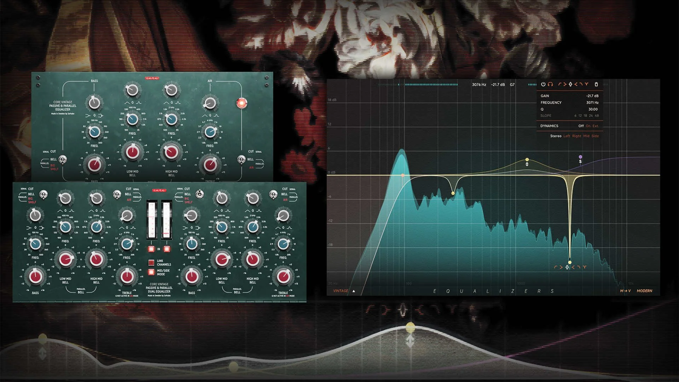
Task: Select the notch filter shape icon
Action: tap(586, 84)
